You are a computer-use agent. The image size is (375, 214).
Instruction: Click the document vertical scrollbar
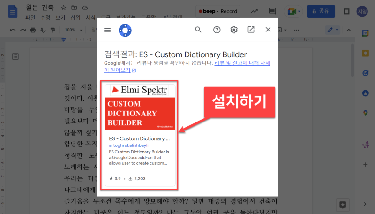[352, 61]
